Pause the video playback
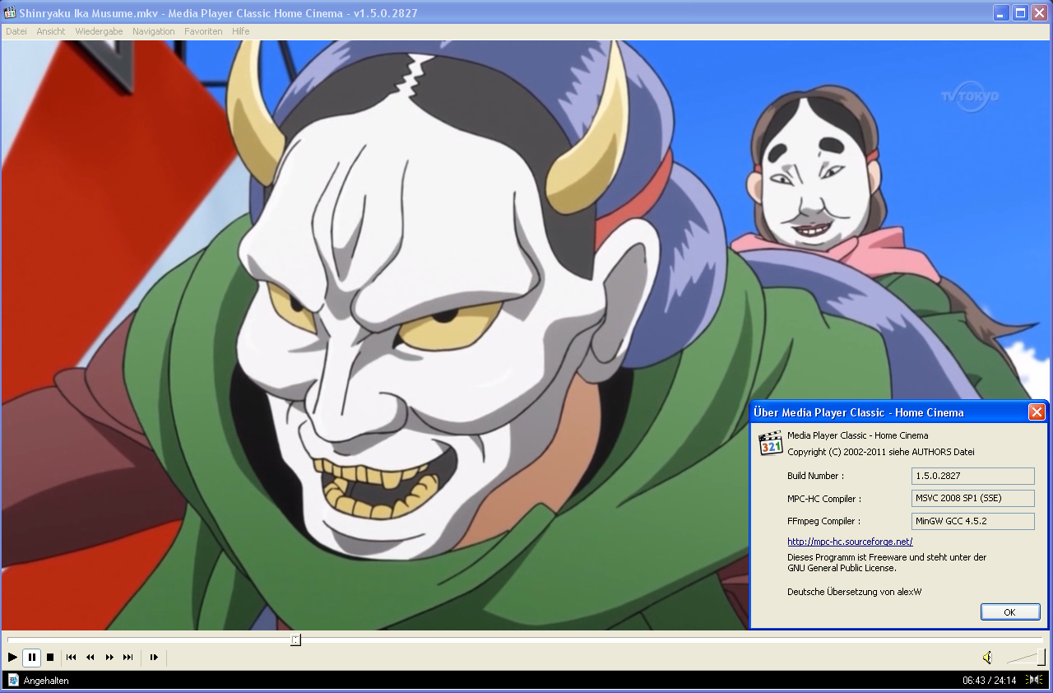This screenshot has width=1053, height=693. click(31, 657)
